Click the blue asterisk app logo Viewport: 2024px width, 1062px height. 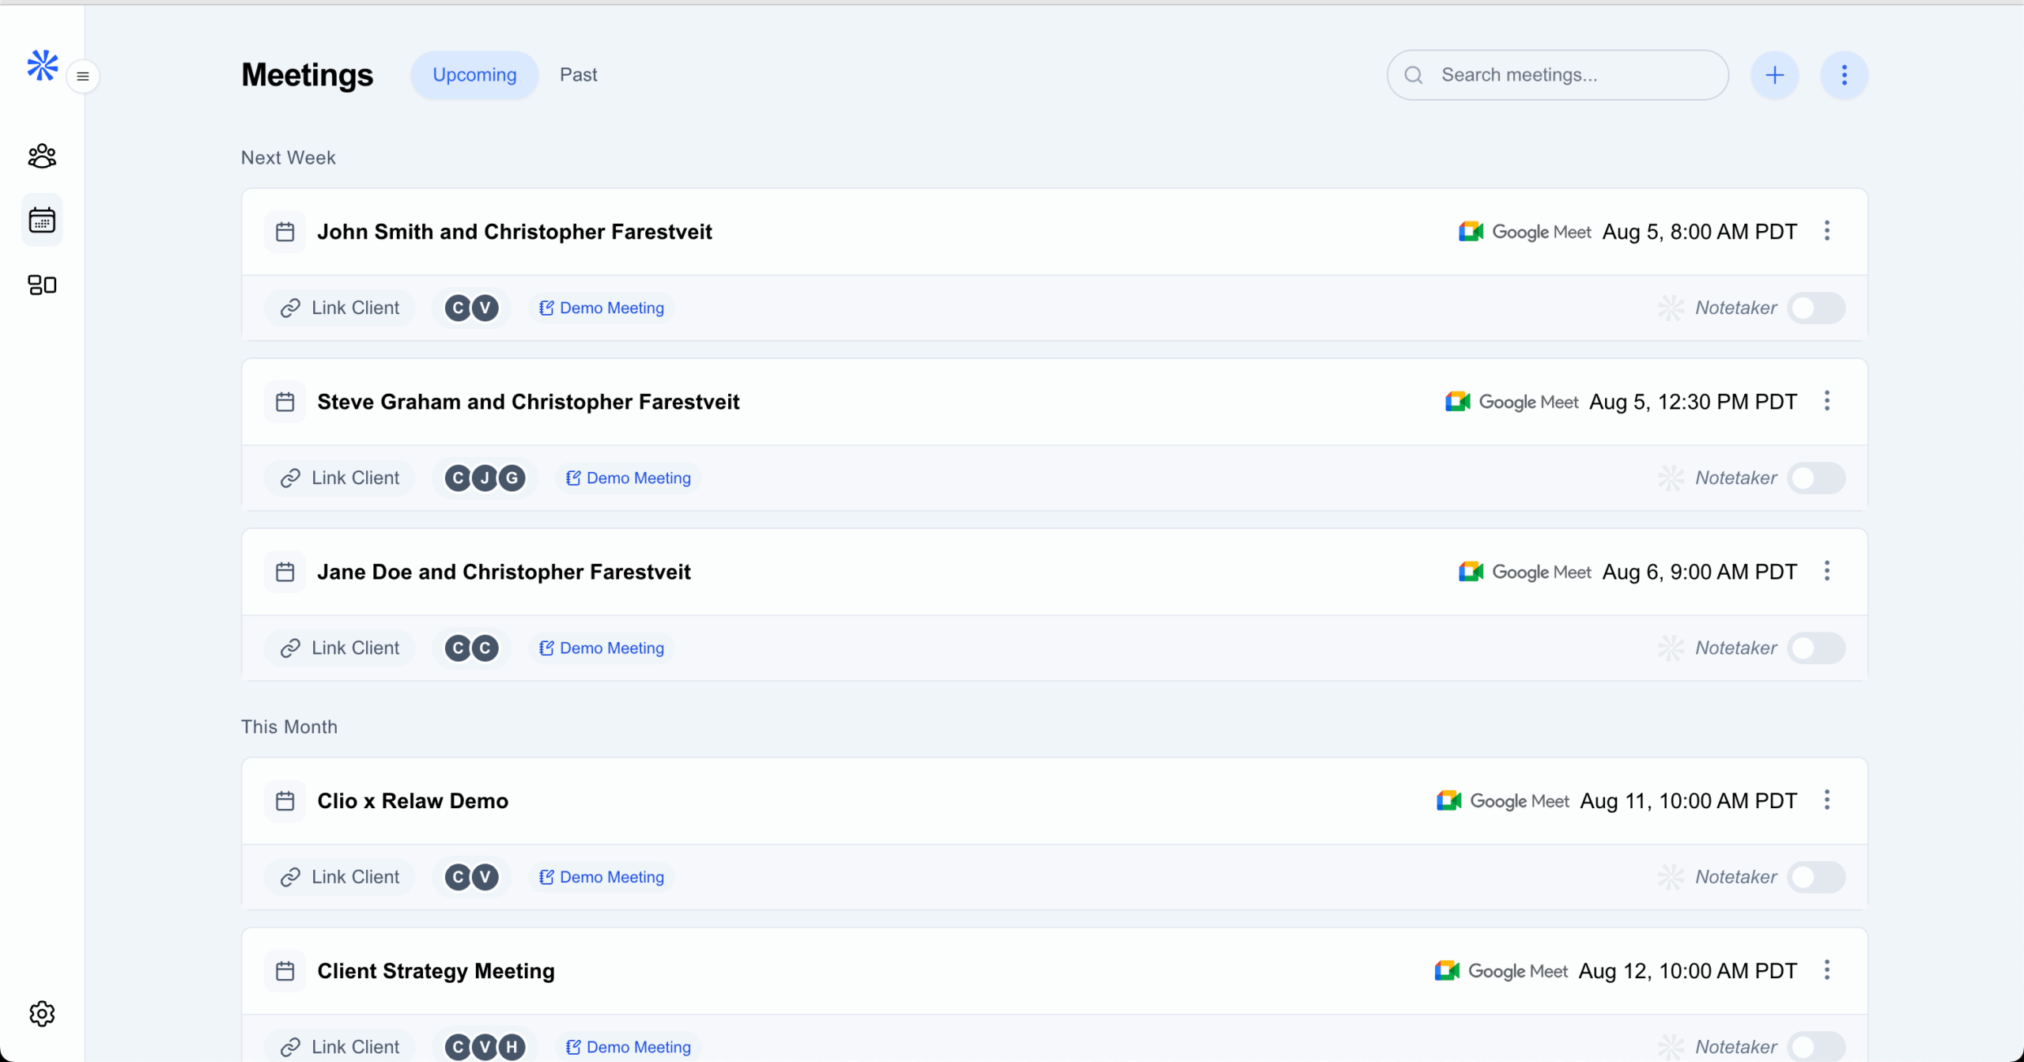pyautogui.click(x=43, y=65)
